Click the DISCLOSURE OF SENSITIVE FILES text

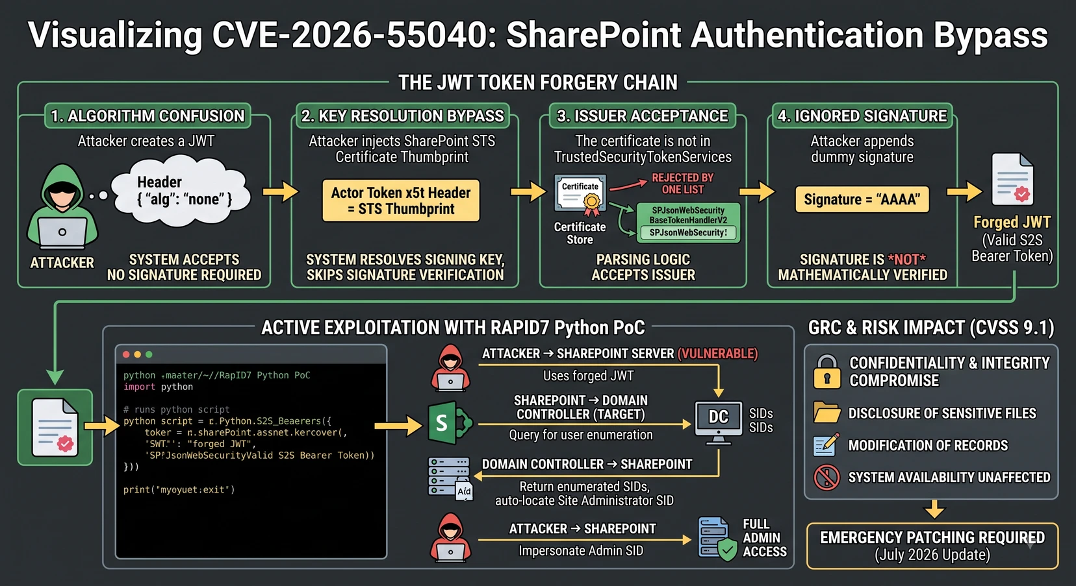942,413
